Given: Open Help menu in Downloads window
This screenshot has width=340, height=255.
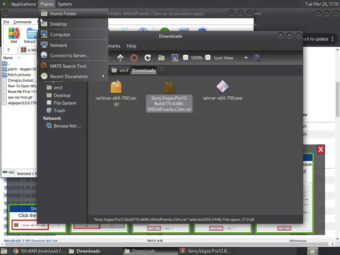Looking at the screenshot, I should pos(131,46).
